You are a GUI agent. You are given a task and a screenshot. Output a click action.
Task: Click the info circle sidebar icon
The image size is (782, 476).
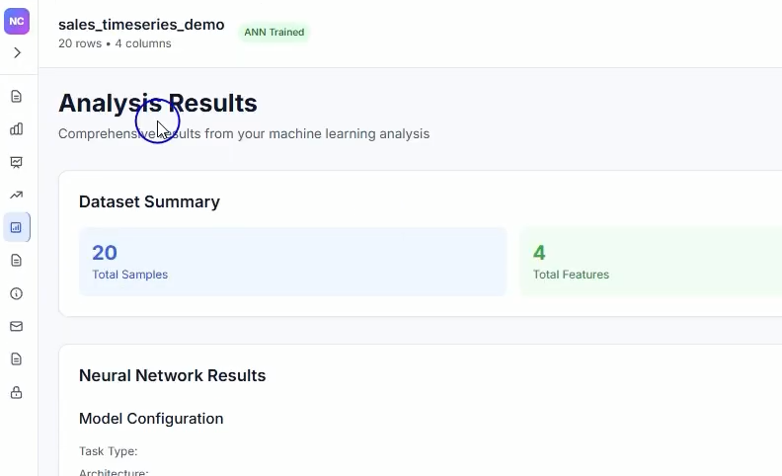tap(16, 293)
